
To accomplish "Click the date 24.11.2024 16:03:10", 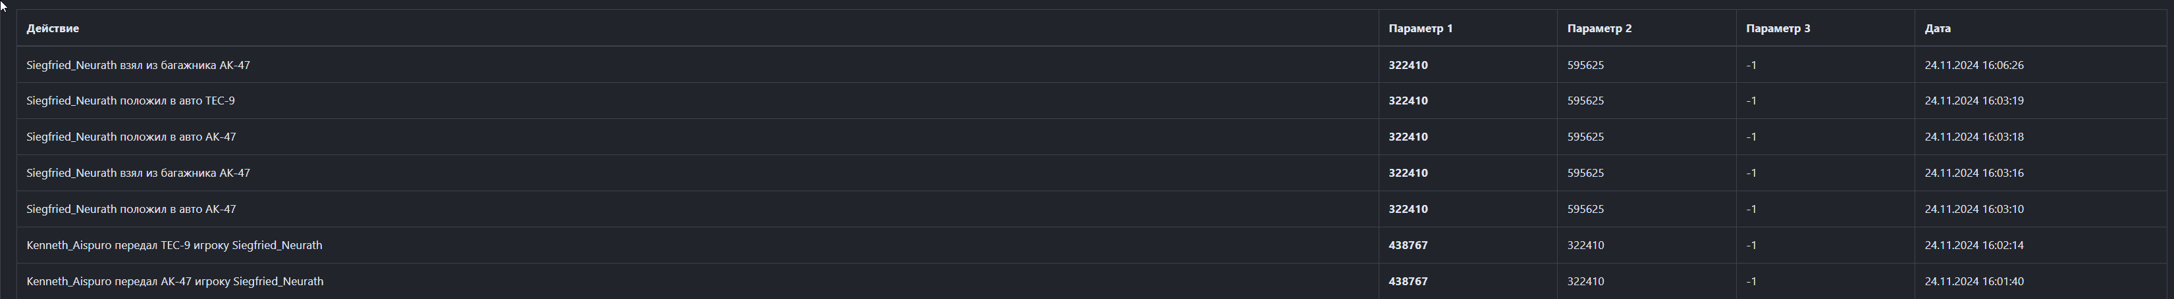I will point(1974,210).
